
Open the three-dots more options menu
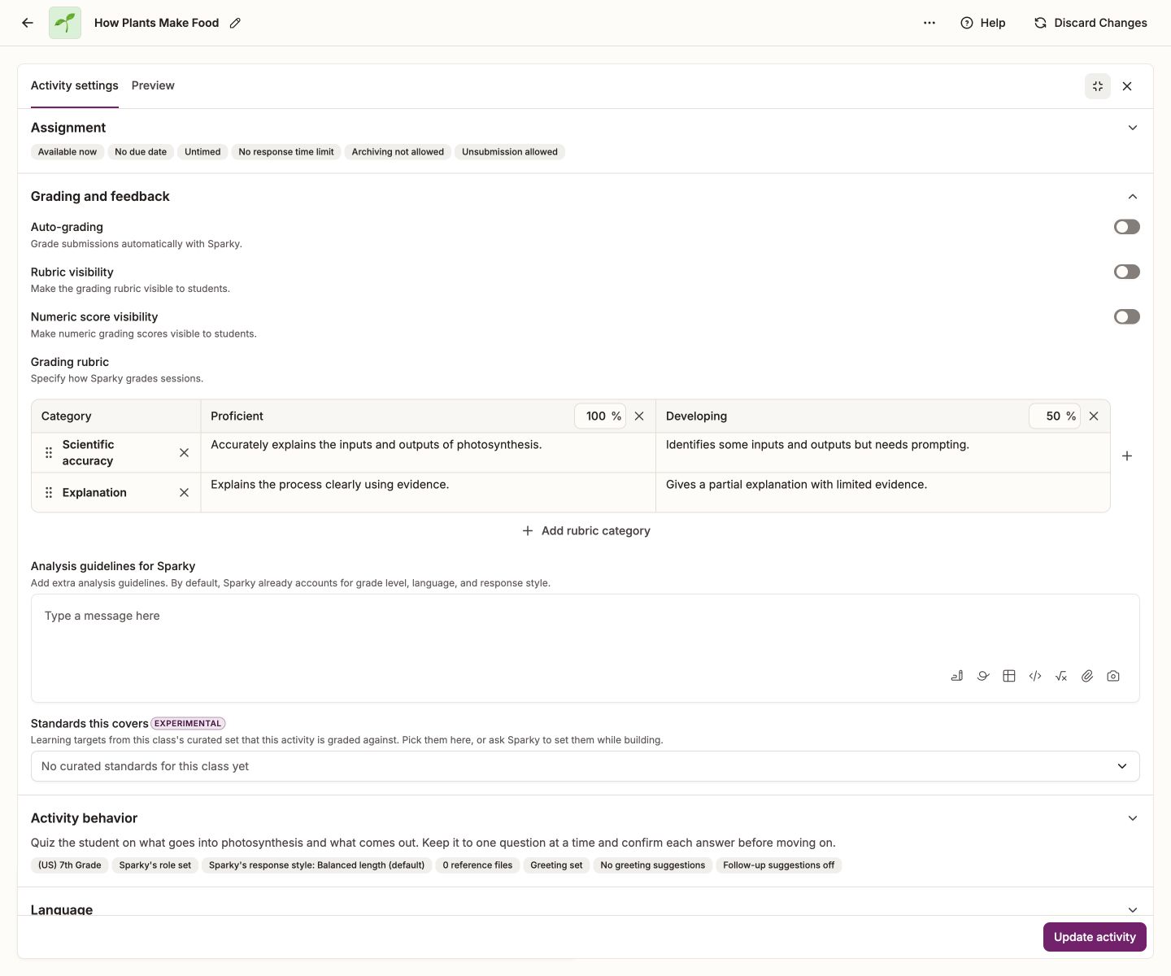[929, 23]
